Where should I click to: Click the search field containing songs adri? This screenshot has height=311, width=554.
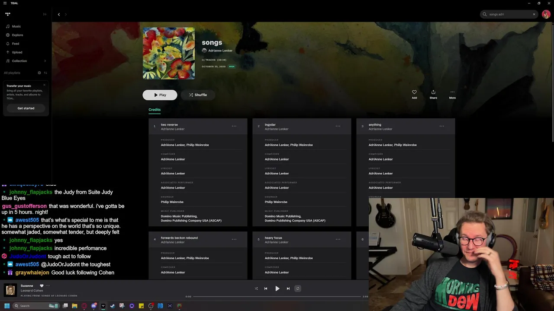click(509, 14)
